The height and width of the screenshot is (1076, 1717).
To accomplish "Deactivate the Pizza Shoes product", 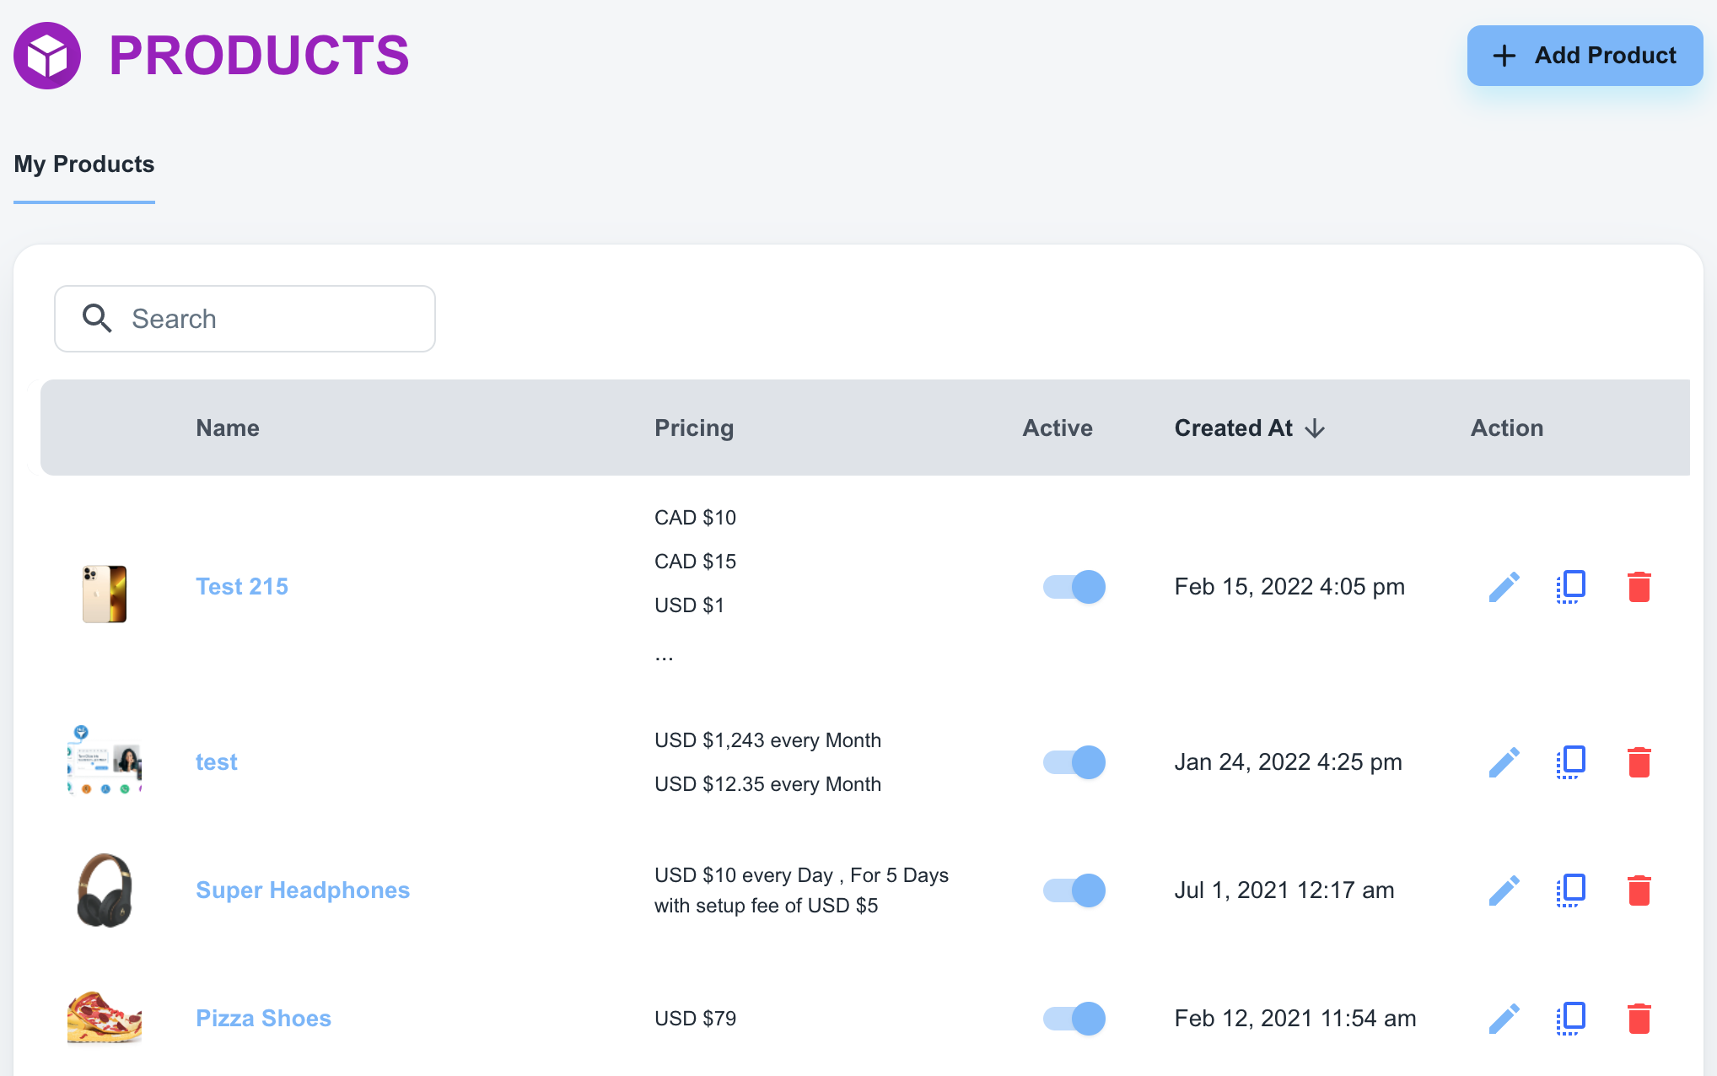I will (x=1074, y=1019).
